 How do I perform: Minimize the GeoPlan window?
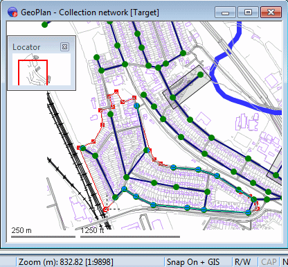(225, 12)
